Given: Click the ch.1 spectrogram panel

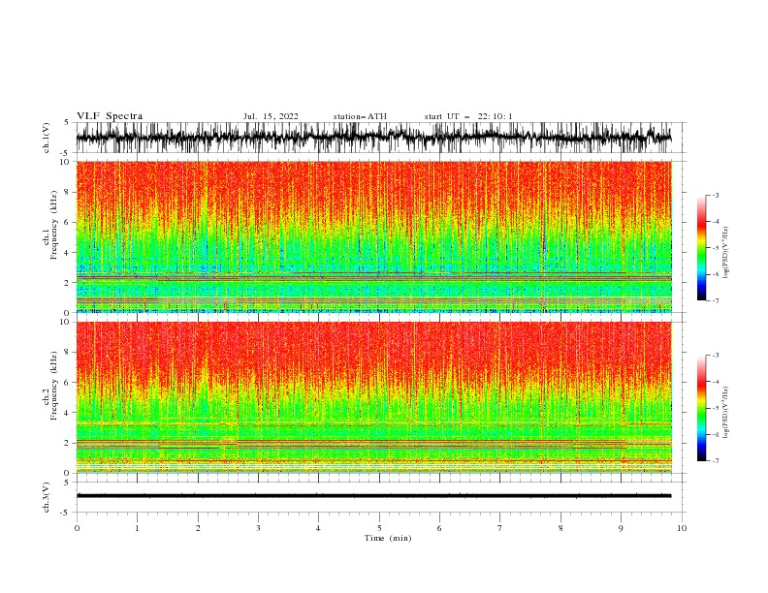Looking at the screenshot, I should tap(373, 236).
